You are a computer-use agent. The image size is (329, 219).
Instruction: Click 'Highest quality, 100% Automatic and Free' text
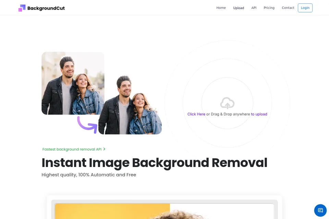pos(89,175)
